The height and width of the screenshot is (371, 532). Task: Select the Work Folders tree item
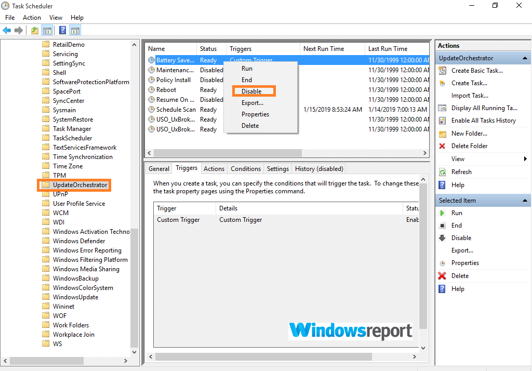click(71, 325)
